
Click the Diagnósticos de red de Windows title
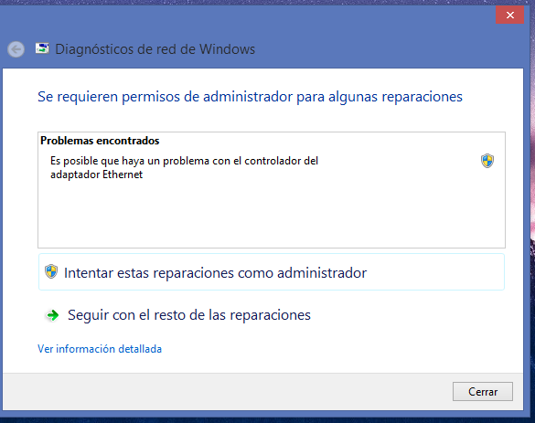pyautogui.click(x=155, y=49)
